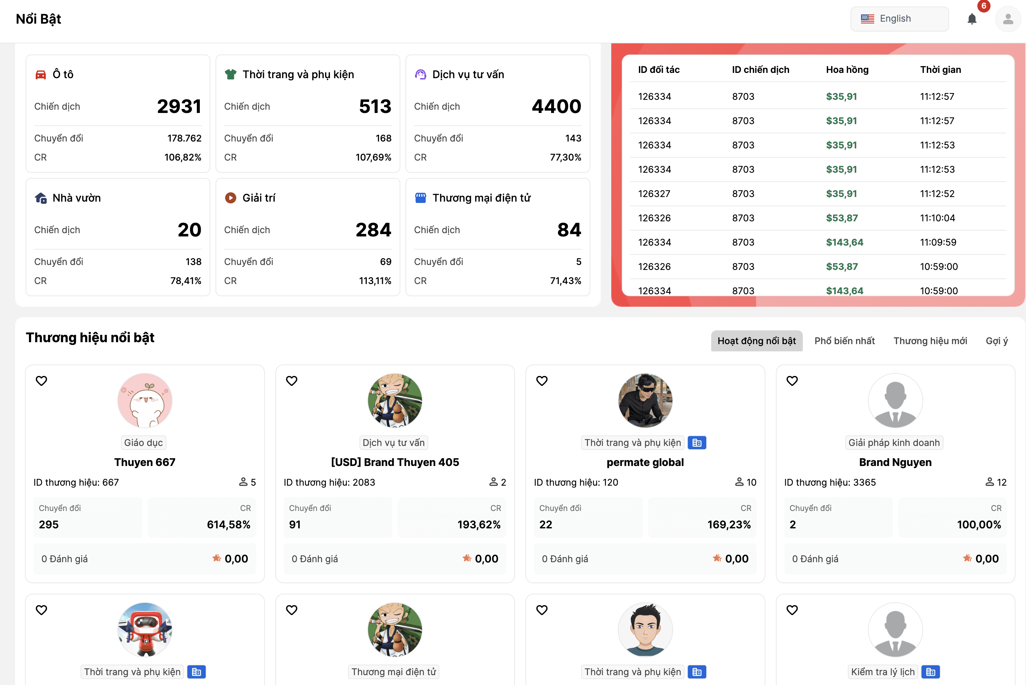
Task: Open the user profile avatar menu
Action: [x=1008, y=19]
